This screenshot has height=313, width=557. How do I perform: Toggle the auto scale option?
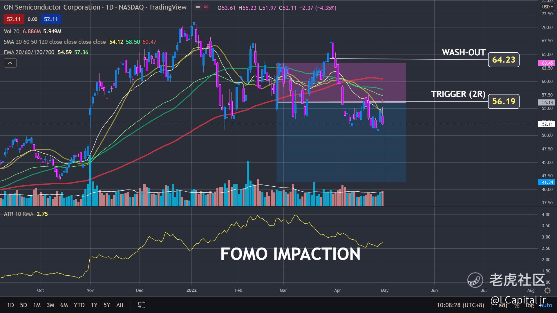546,305
